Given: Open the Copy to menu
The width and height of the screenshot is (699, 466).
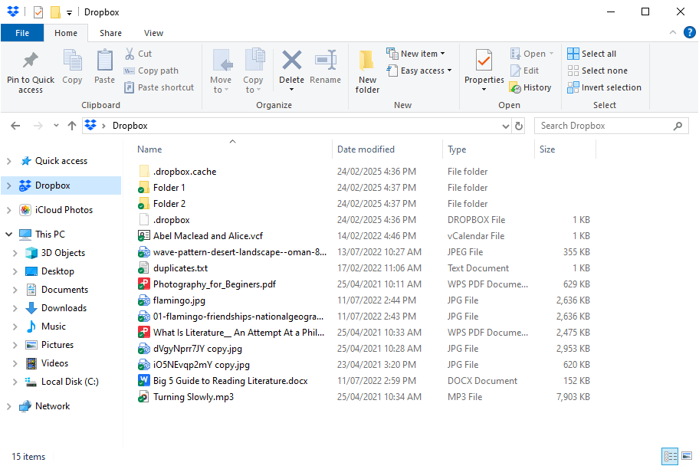Looking at the screenshot, I should tap(253, 71).
